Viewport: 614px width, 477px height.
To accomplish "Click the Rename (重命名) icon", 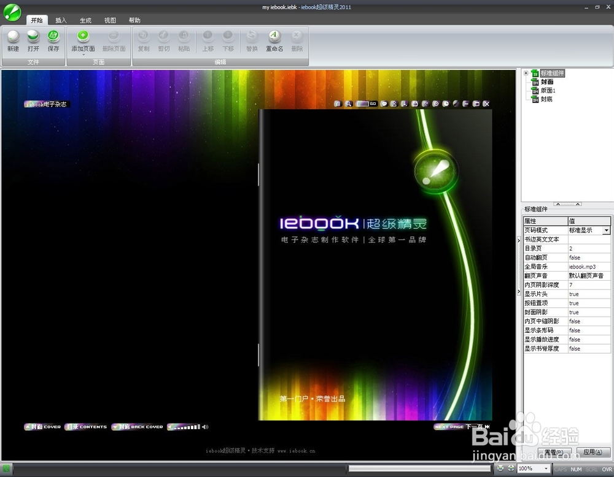I will (274, 37).
